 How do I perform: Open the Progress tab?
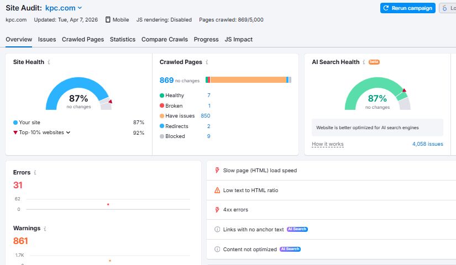coord(206,39)
